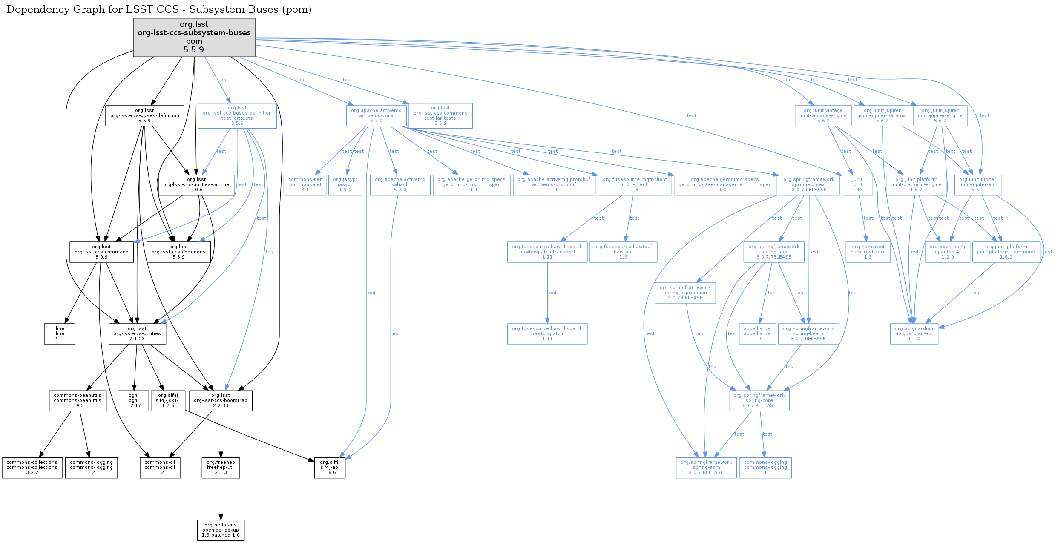1055x543 pixels.
Task: Select the org-lsst-ccs-utilities-taitime node
Action: (196, 185)
